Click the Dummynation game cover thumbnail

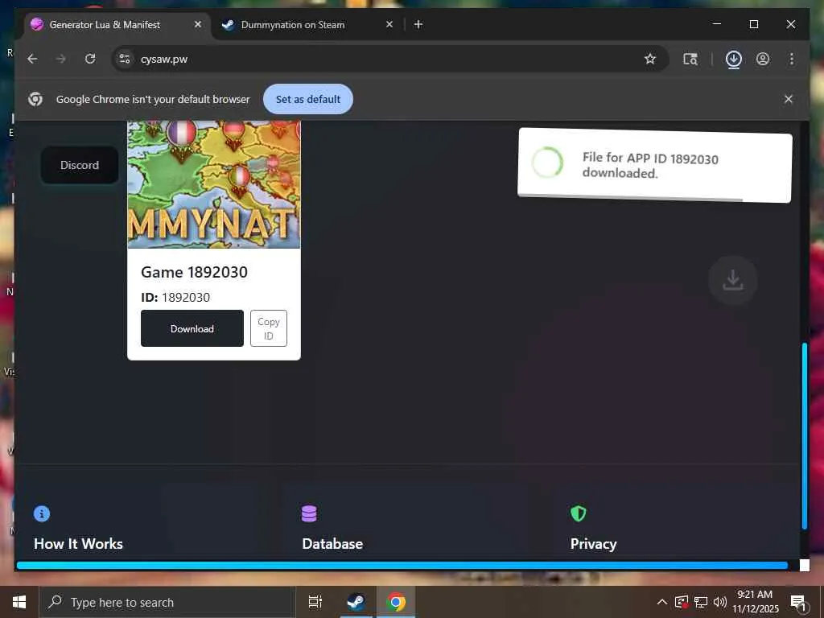click(x=214, y=184)
